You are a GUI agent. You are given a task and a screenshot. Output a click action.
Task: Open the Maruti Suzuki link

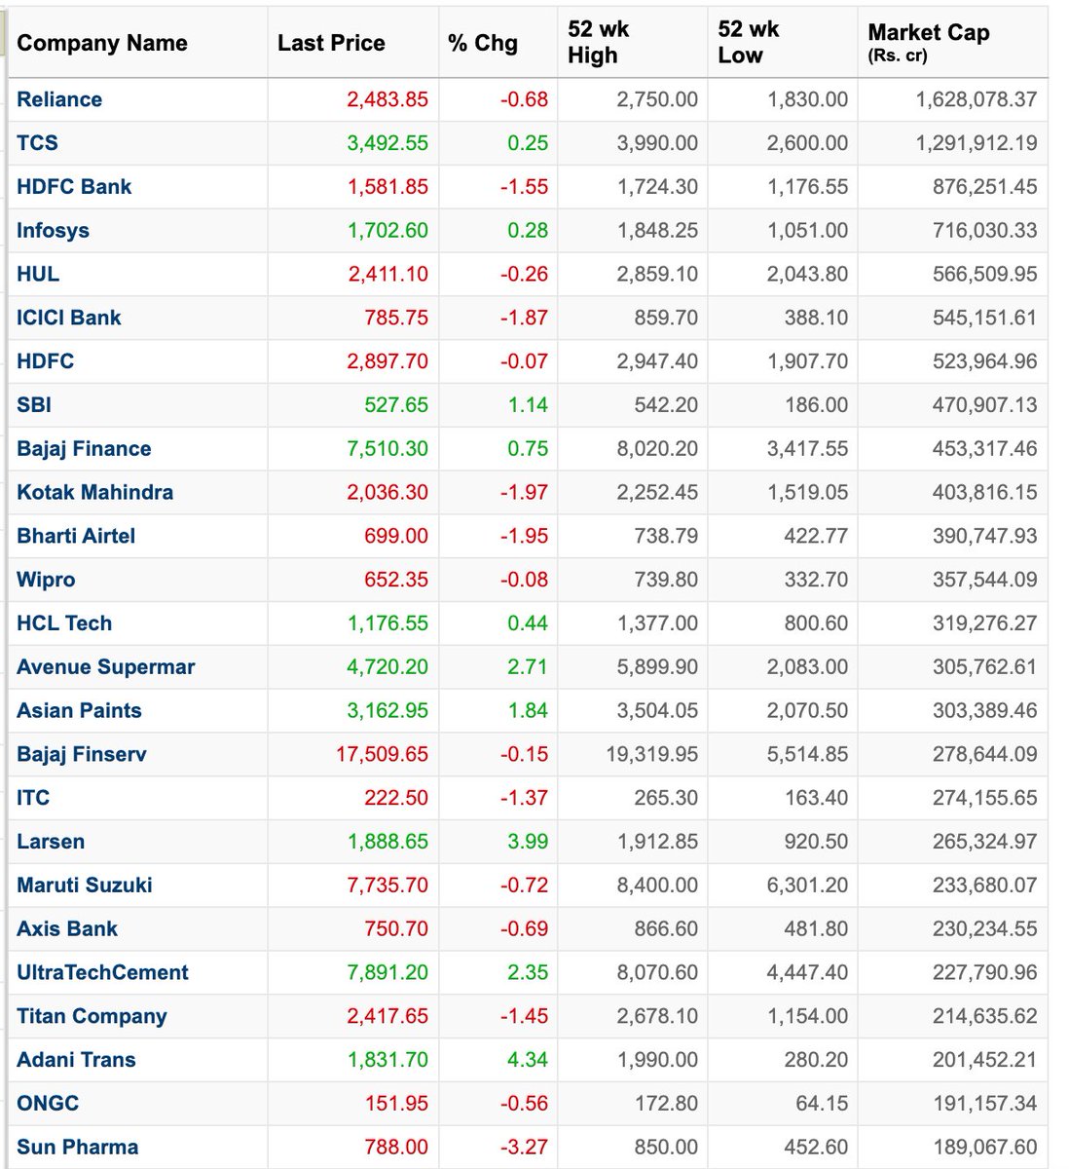click(x=85, y=886)
